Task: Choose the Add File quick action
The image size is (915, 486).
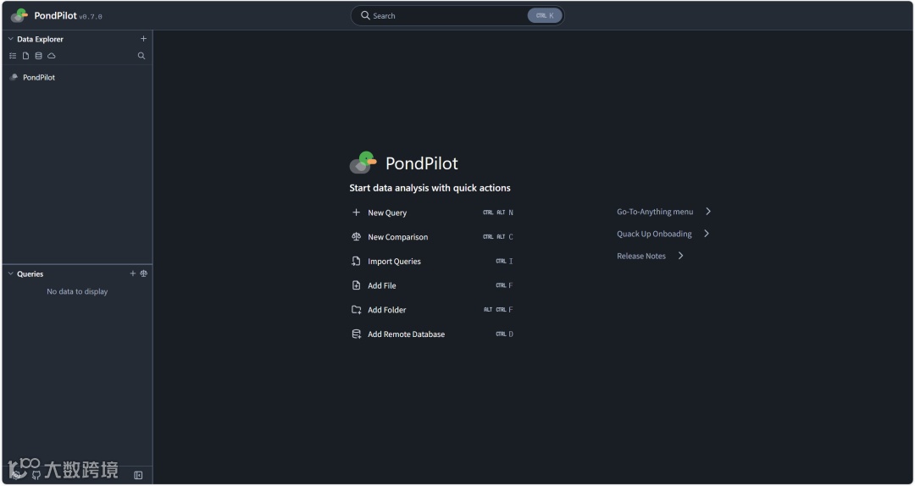Action: click(x=432, y=286)
